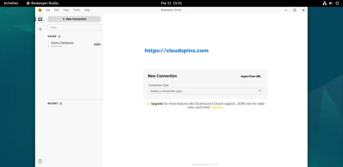The width and height of the screenshot is (343, 167).
Task: Click the Activities button in top bar
Action: click(x=11, y=3)
